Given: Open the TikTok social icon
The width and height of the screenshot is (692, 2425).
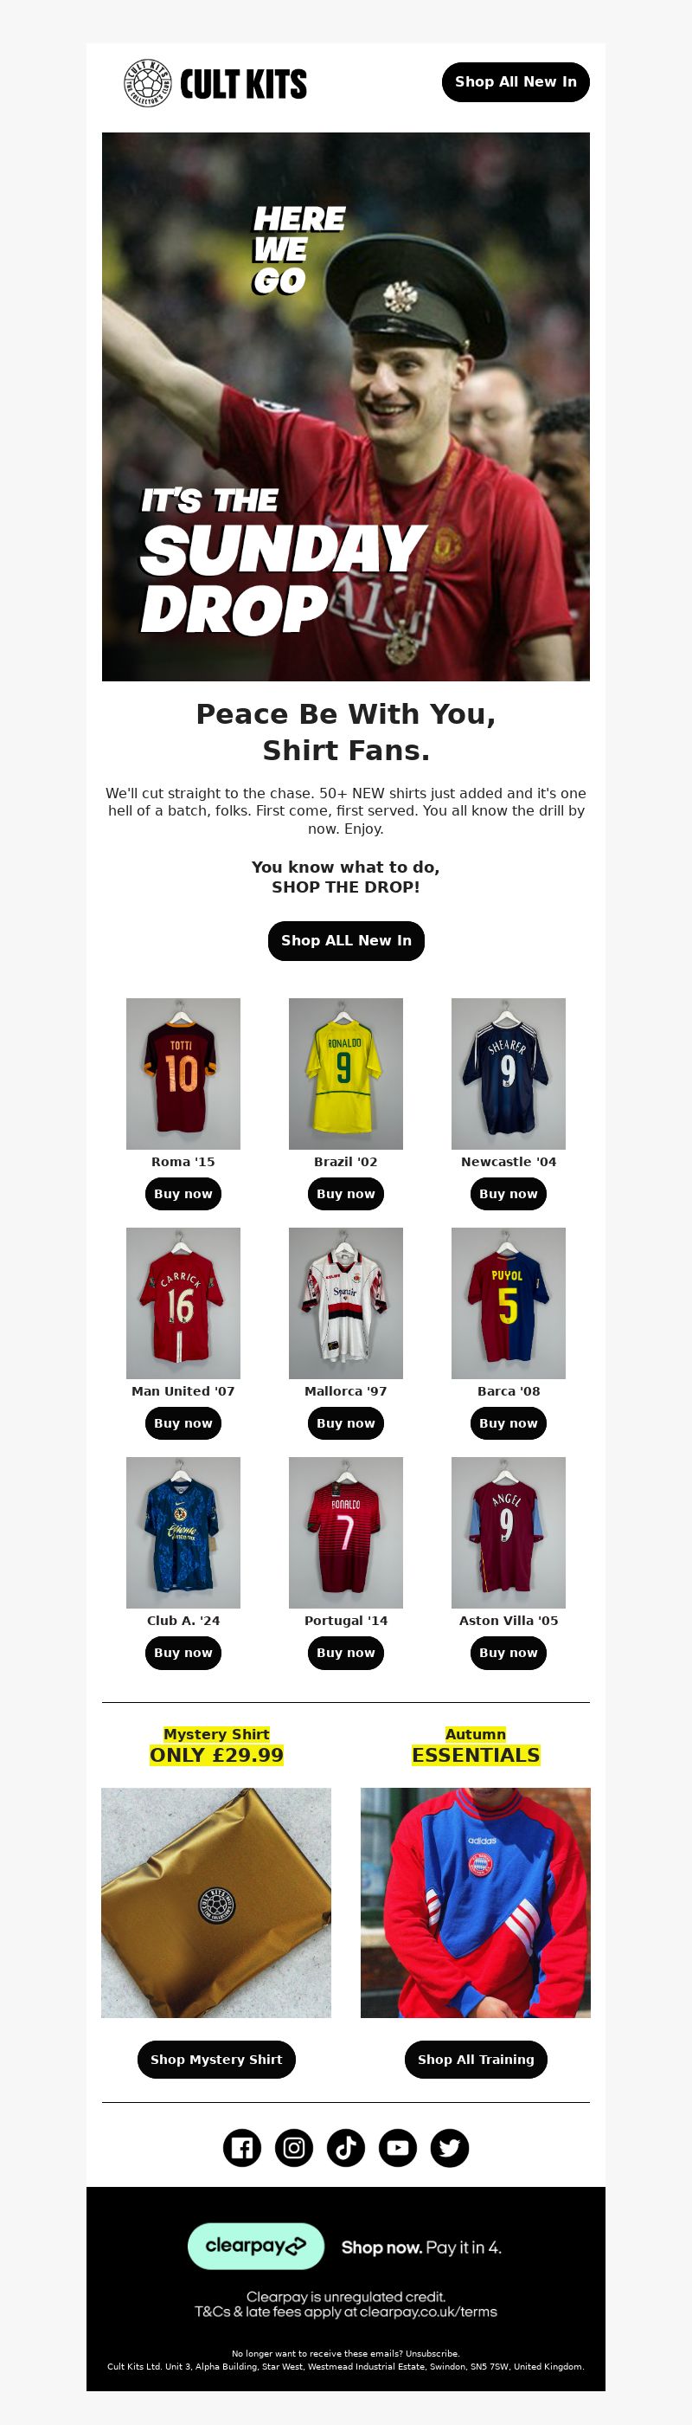Looking at the screenshot, I should (345, 2147).
